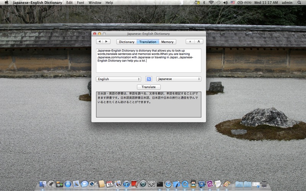Open Launchpad rocket icon in Dock
This screenshot has height=191, width=306.
pyautogui.click(x=51, y=184)
